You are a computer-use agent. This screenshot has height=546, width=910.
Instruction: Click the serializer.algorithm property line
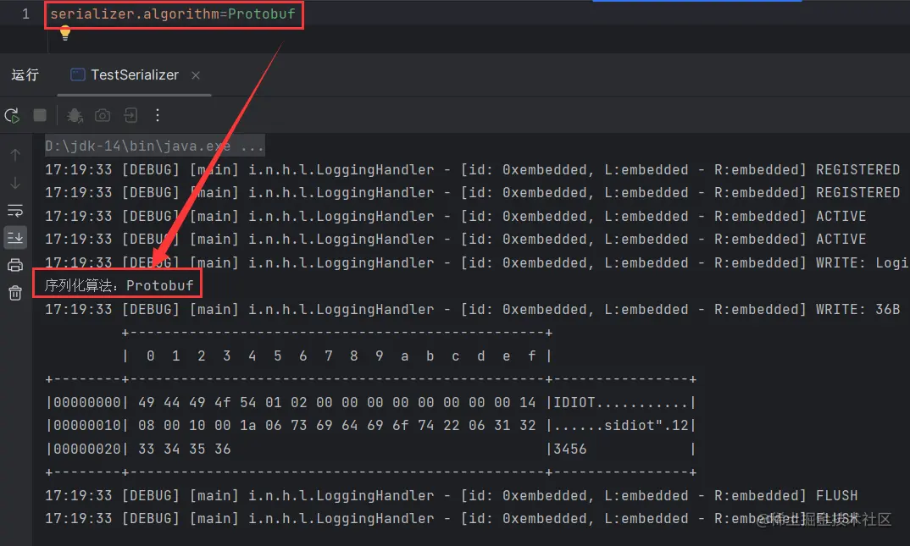[173, 14]
